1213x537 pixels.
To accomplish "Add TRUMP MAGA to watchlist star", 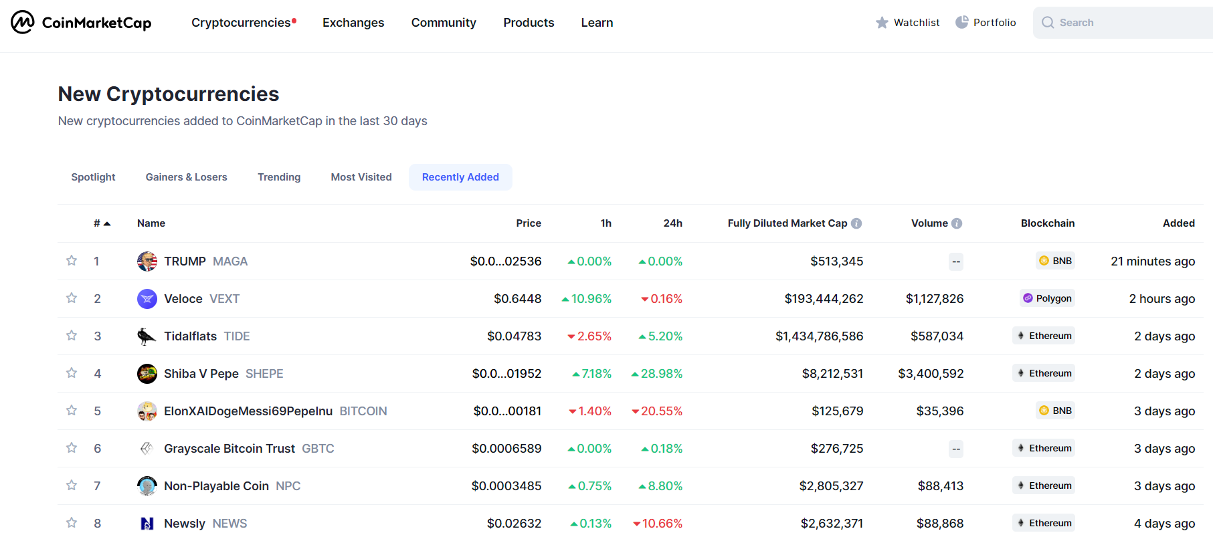I will coord(72,260).
